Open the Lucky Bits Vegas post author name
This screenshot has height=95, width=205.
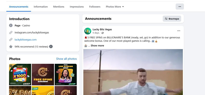(x=102, y=29)
